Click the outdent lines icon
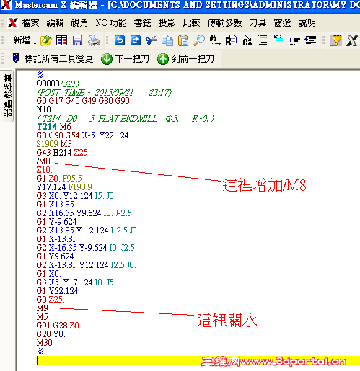This screenshot has height=371, width=360. (x=310, y=40)
